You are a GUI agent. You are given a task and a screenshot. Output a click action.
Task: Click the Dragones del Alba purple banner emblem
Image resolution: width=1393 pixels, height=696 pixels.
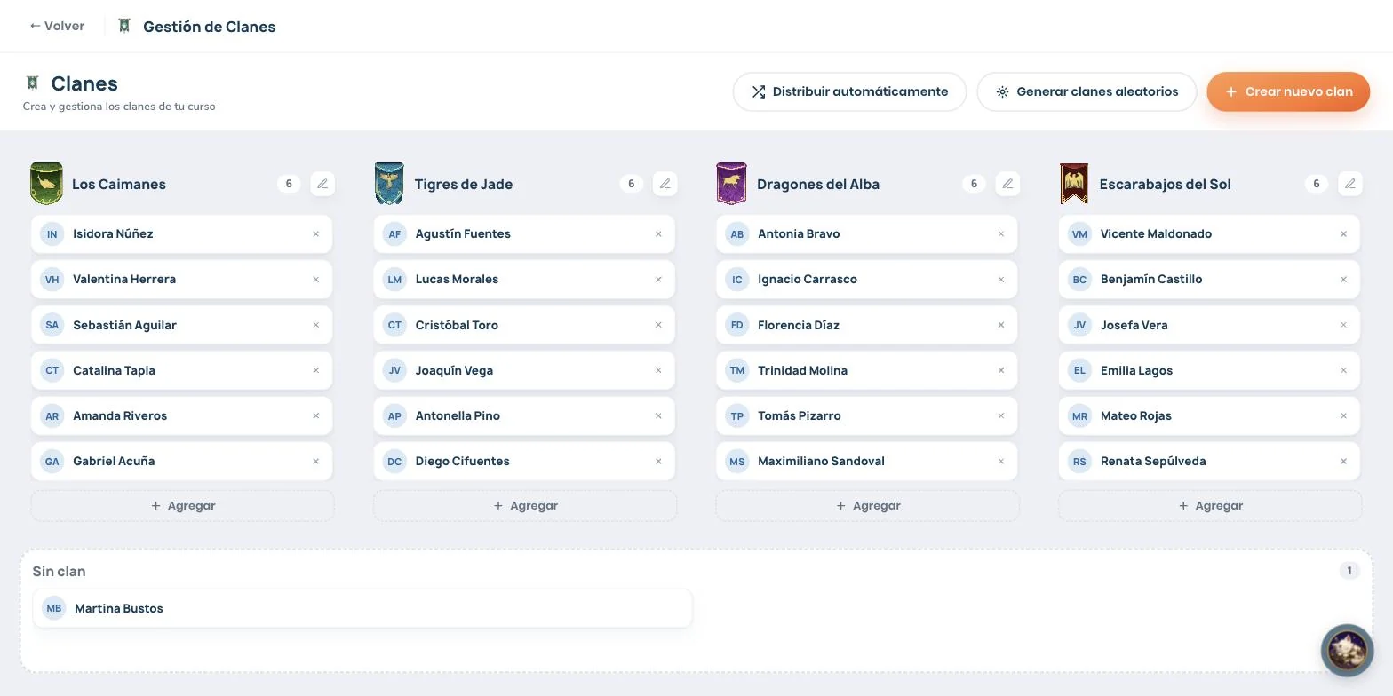coord(731,184)
